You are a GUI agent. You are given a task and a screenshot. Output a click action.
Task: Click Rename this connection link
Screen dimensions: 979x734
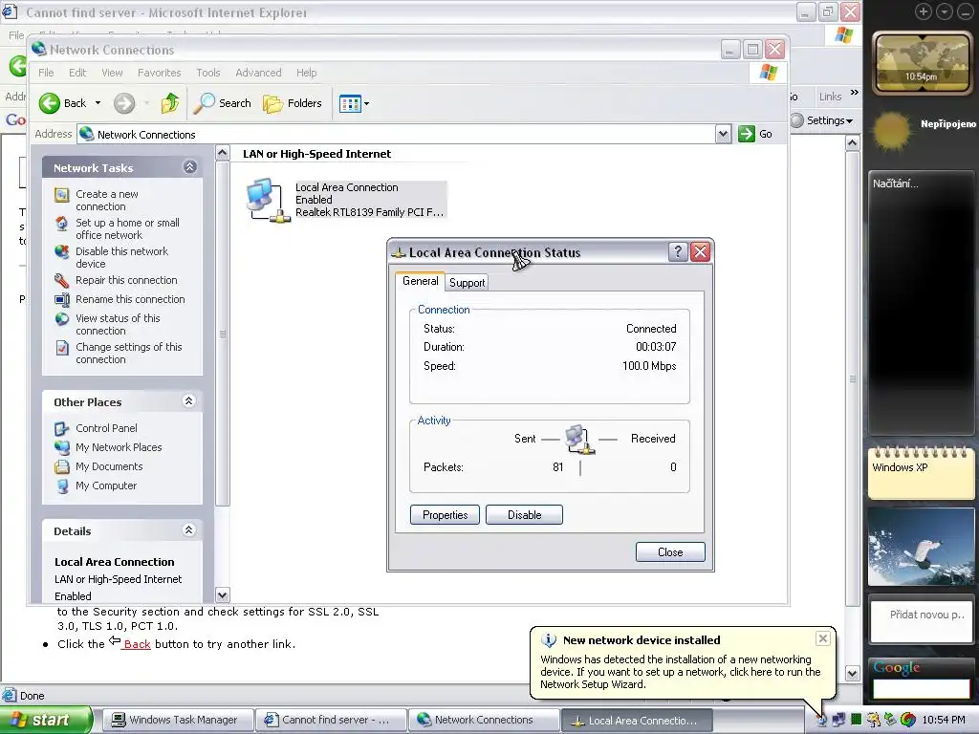(130, 299)
